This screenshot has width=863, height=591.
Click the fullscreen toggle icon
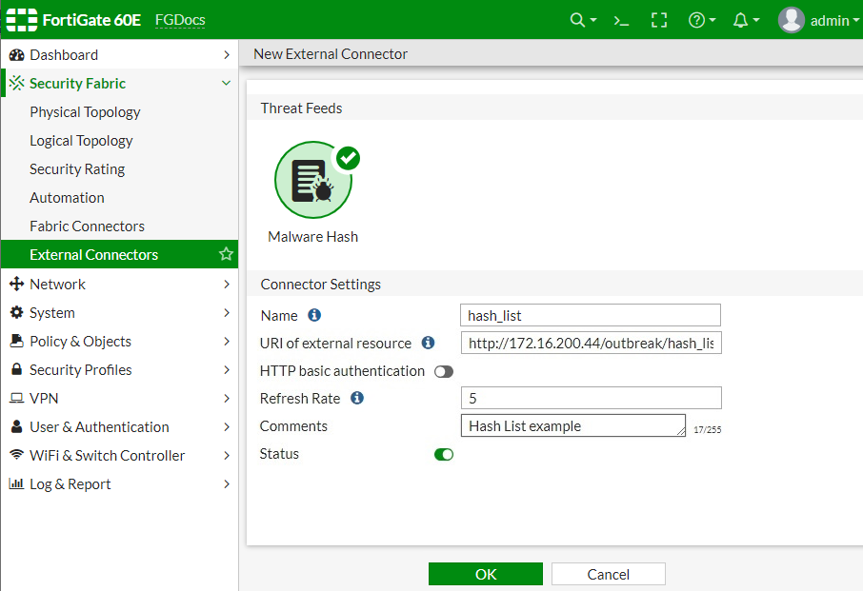pyautogui.click(x=659, y=20)
